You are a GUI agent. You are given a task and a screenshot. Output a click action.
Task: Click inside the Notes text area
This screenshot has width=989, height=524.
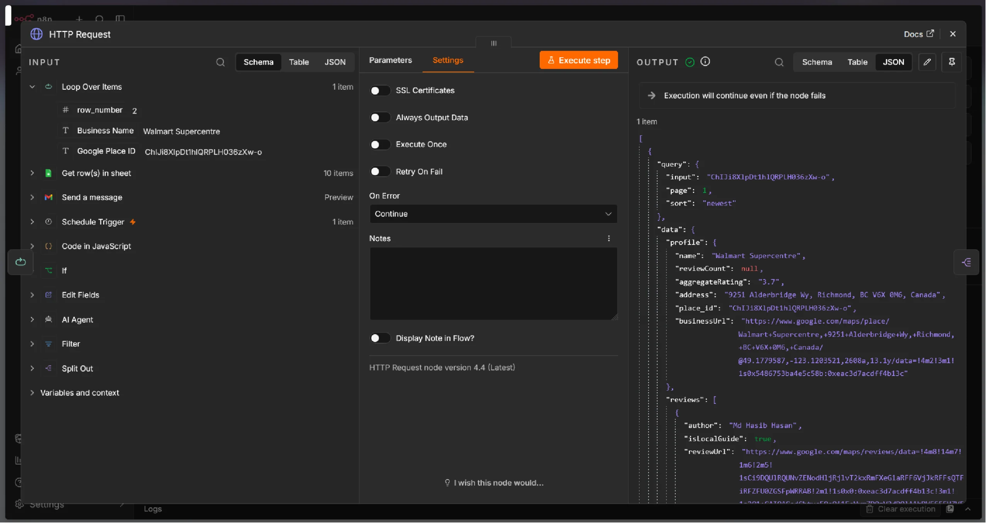tap(493, 284)
